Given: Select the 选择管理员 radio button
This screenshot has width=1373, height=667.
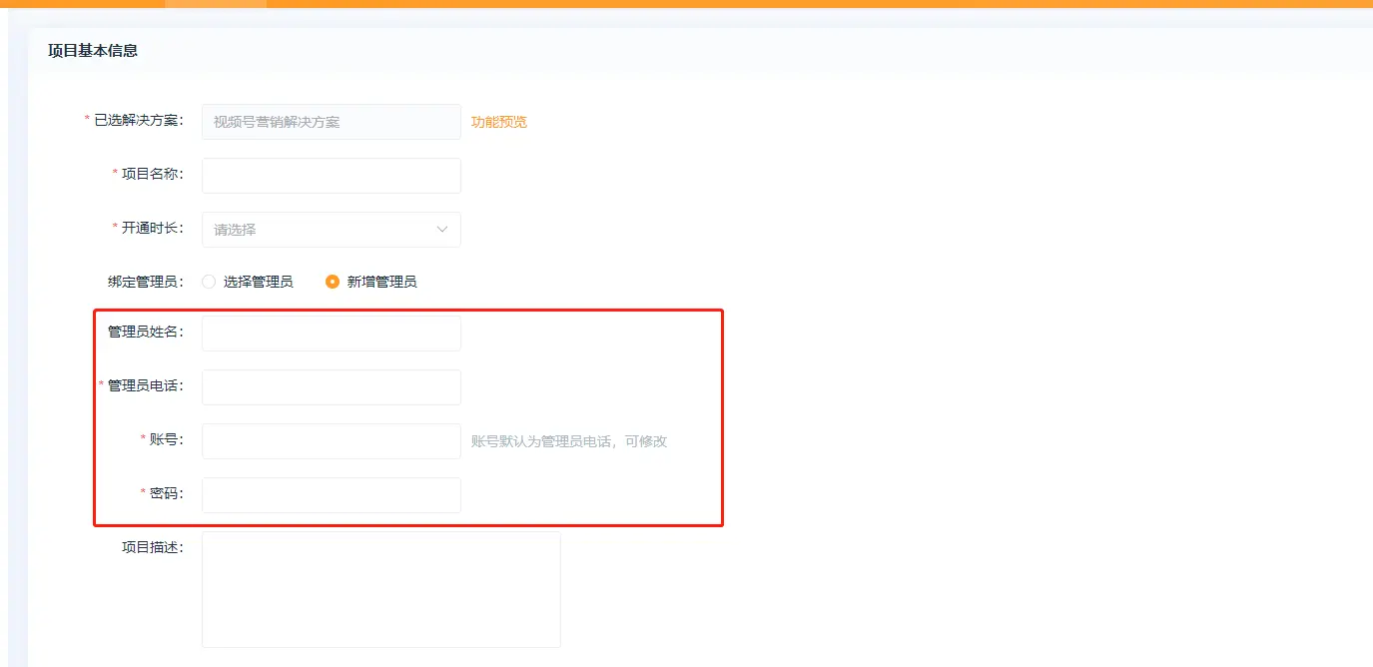Looking at the screenshot, I should click(x=209, y=282).
